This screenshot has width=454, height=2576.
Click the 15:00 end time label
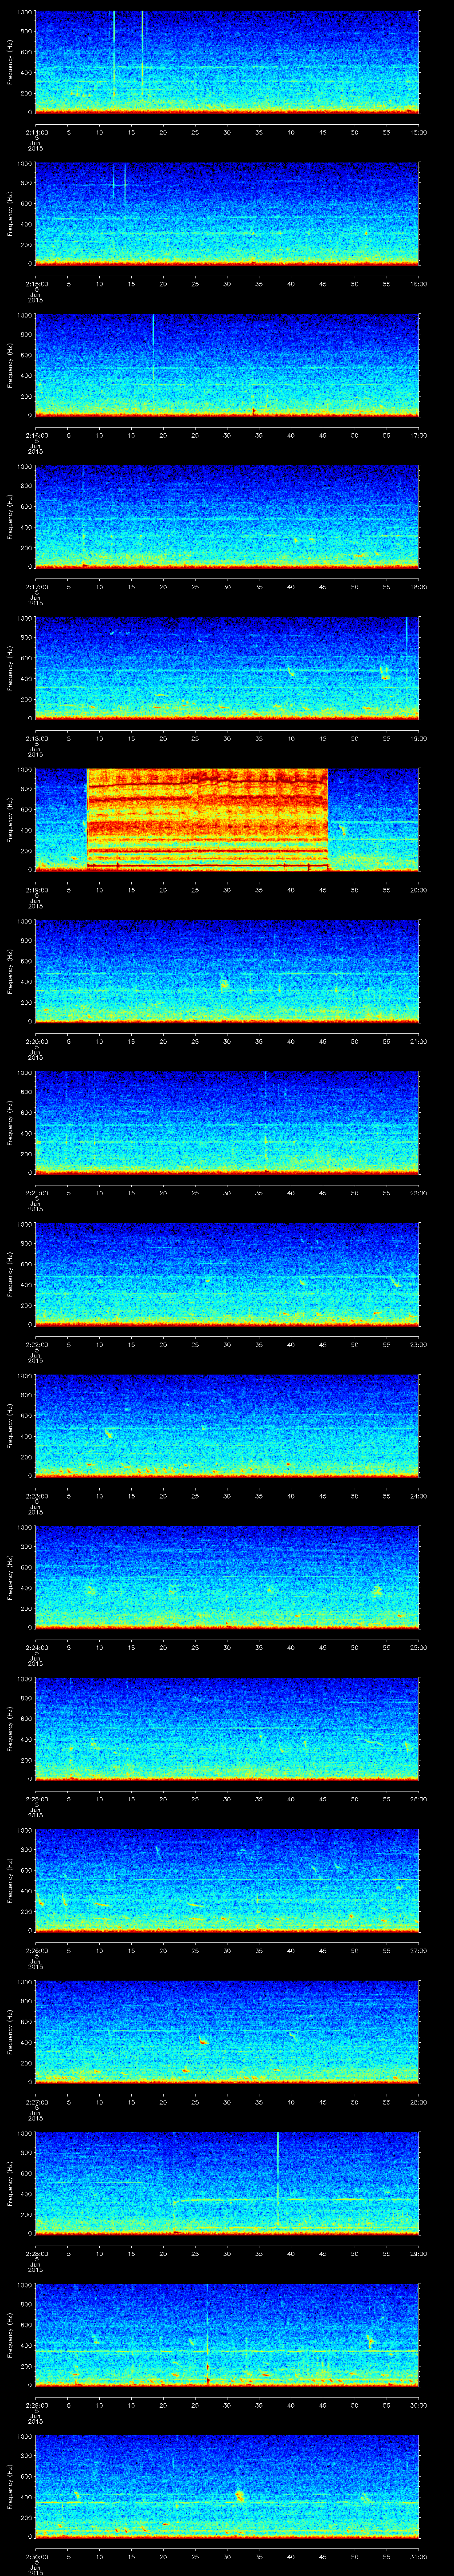click(x=419, y=133)
